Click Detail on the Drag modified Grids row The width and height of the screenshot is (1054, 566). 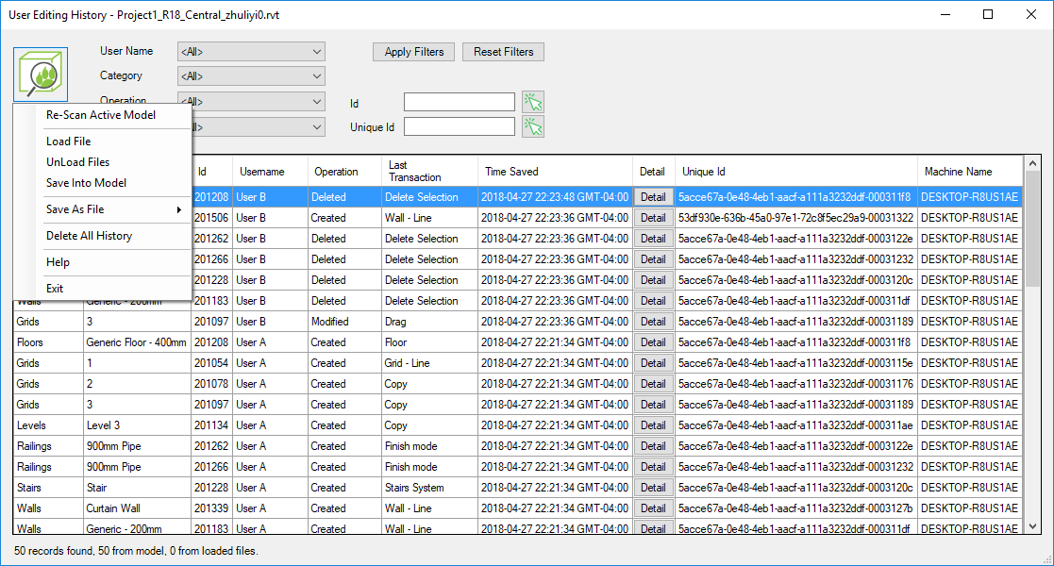point(653,321)
